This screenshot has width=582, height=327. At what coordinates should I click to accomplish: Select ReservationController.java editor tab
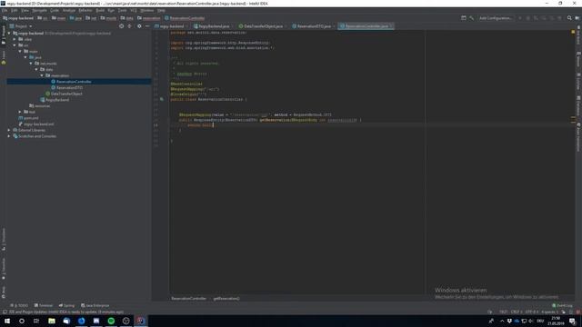365,26
